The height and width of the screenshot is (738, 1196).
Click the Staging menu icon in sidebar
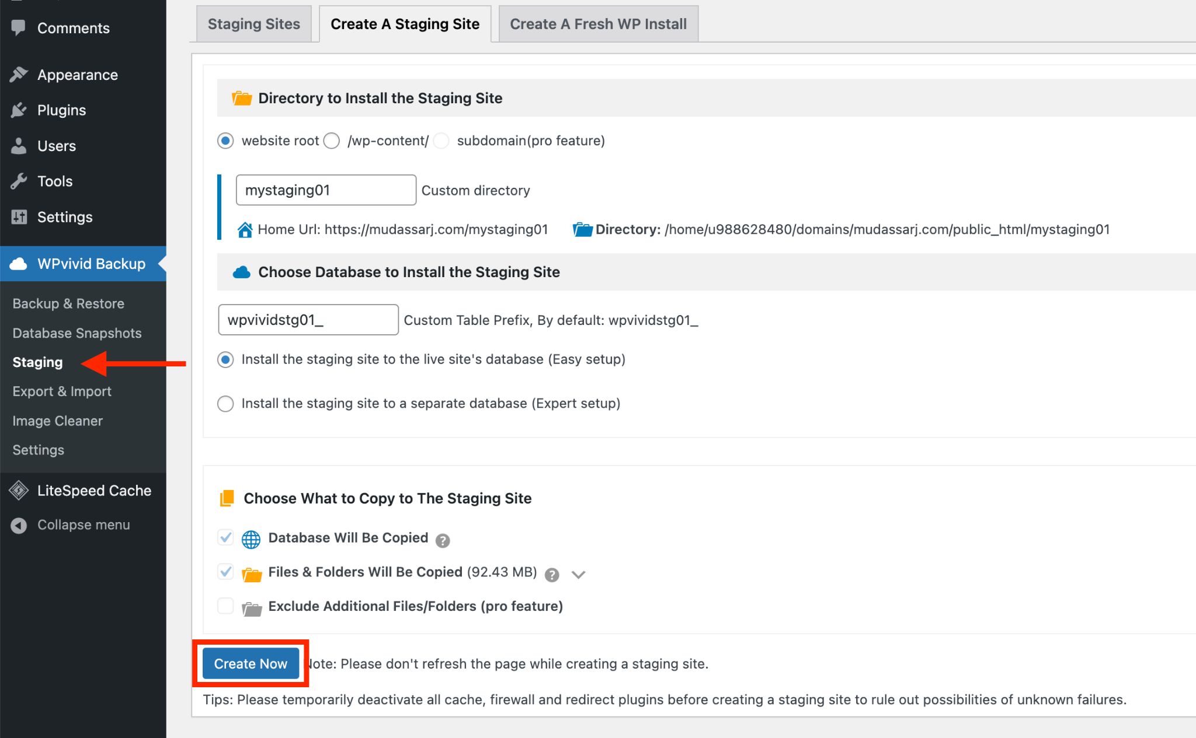37,362
